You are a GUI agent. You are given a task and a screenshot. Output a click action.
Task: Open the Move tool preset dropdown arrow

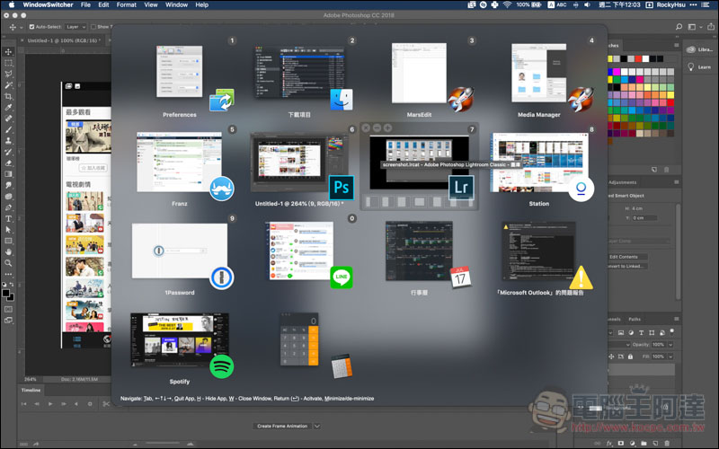click(x=21, y=27)
